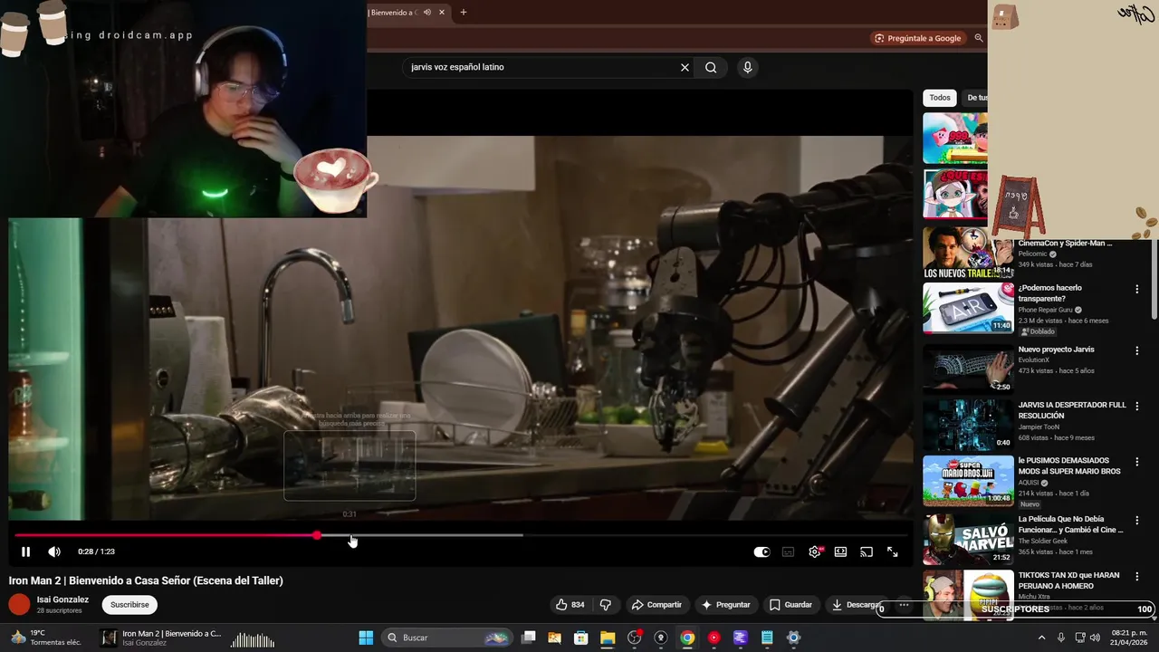Image resolution: width=1159 pixels, height=652 pixels.
Task: Dislike the video
Action: [606, 604]
